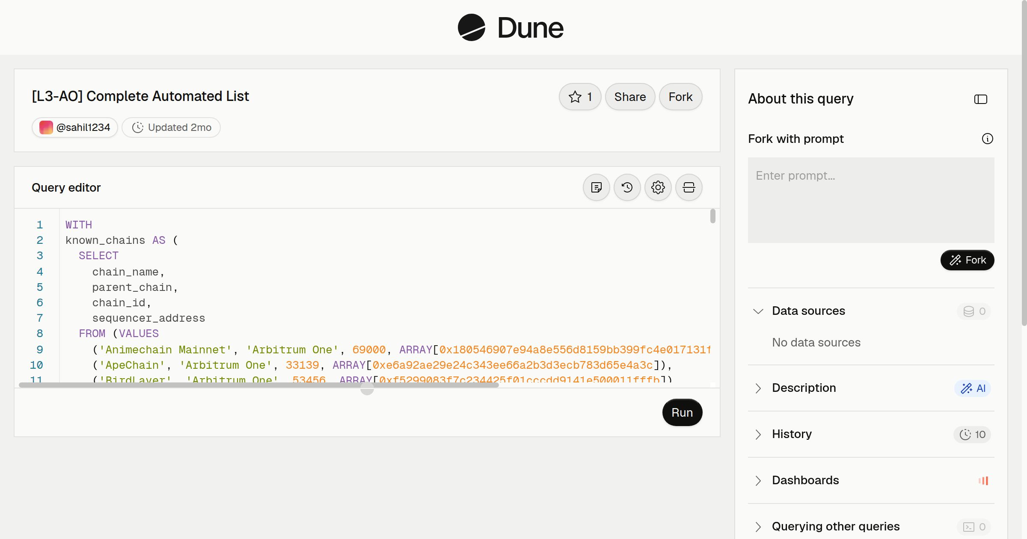
Task: Click the SELECT keyword on line 3
Action: click(x=98, y=256)
